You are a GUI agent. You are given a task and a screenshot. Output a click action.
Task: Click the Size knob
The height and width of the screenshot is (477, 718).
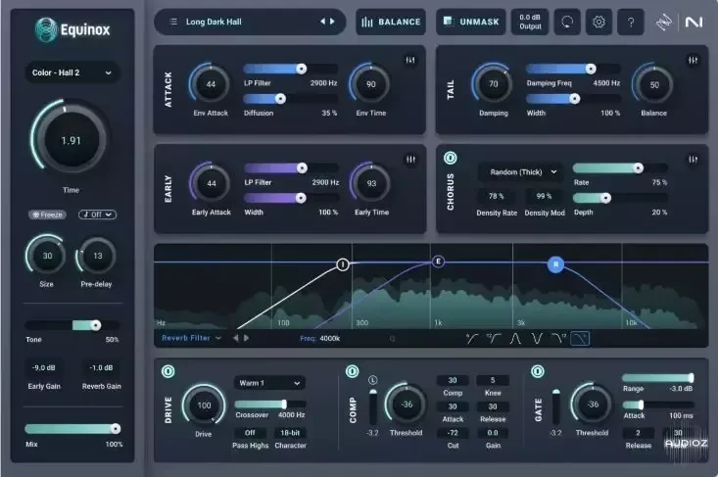(x=47, y=256)
